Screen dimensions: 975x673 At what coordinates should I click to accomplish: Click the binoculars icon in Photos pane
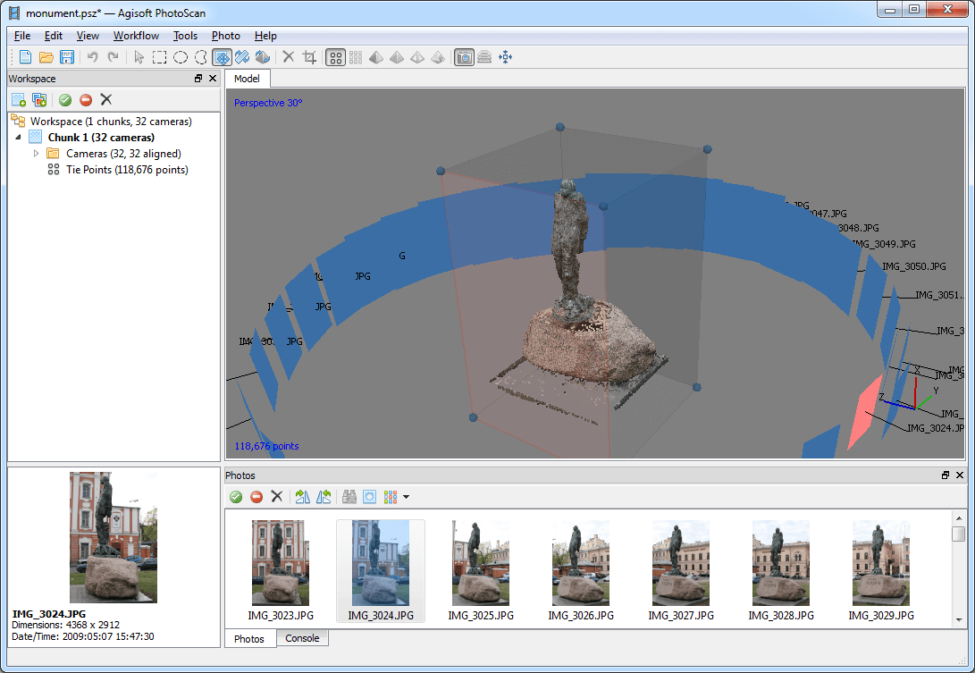point(349,496)
